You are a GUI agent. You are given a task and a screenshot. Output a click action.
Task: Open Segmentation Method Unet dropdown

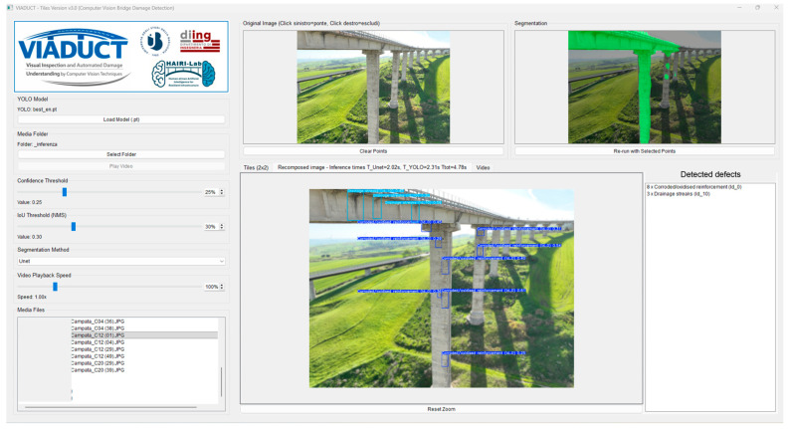121,261
